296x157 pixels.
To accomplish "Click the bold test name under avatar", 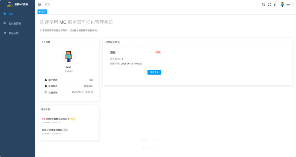I will (x=69, y=67).
